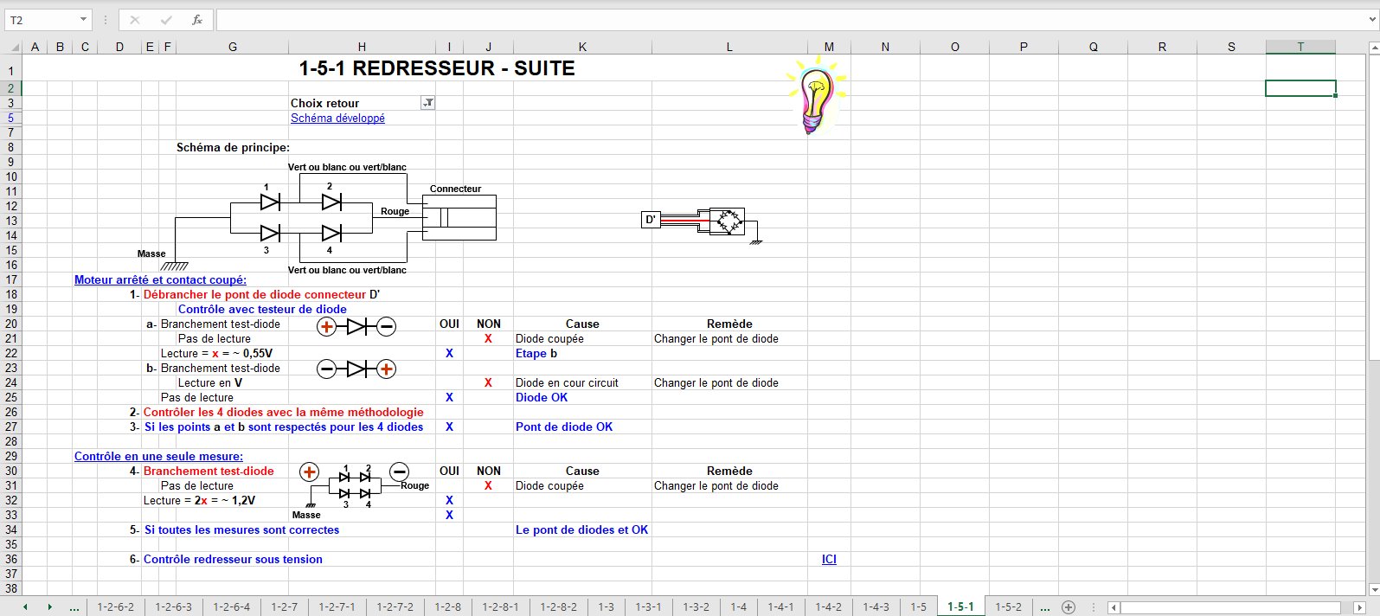Select the Pont de diode OK cell
The image size is (1380, 616).
(564, 427)
